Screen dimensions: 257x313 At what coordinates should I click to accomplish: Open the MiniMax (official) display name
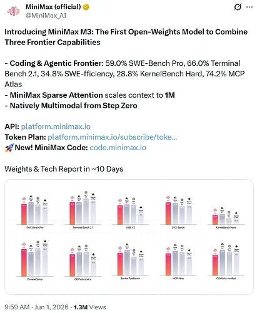53,7
